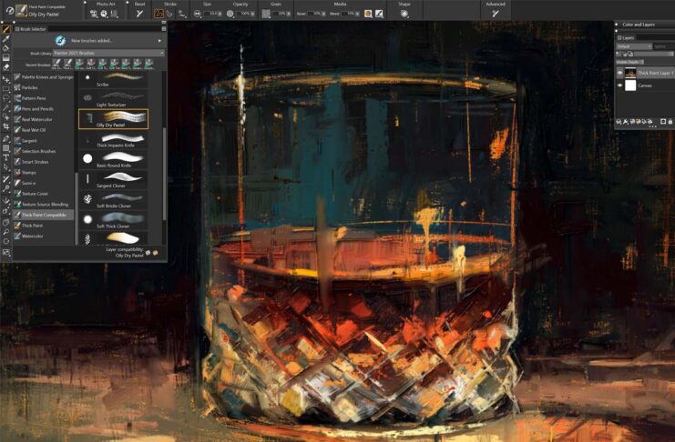The height and width of the screenshot is (442, 675).
Task: Choose the Scribe brush variant
Action: pos(114,79)
